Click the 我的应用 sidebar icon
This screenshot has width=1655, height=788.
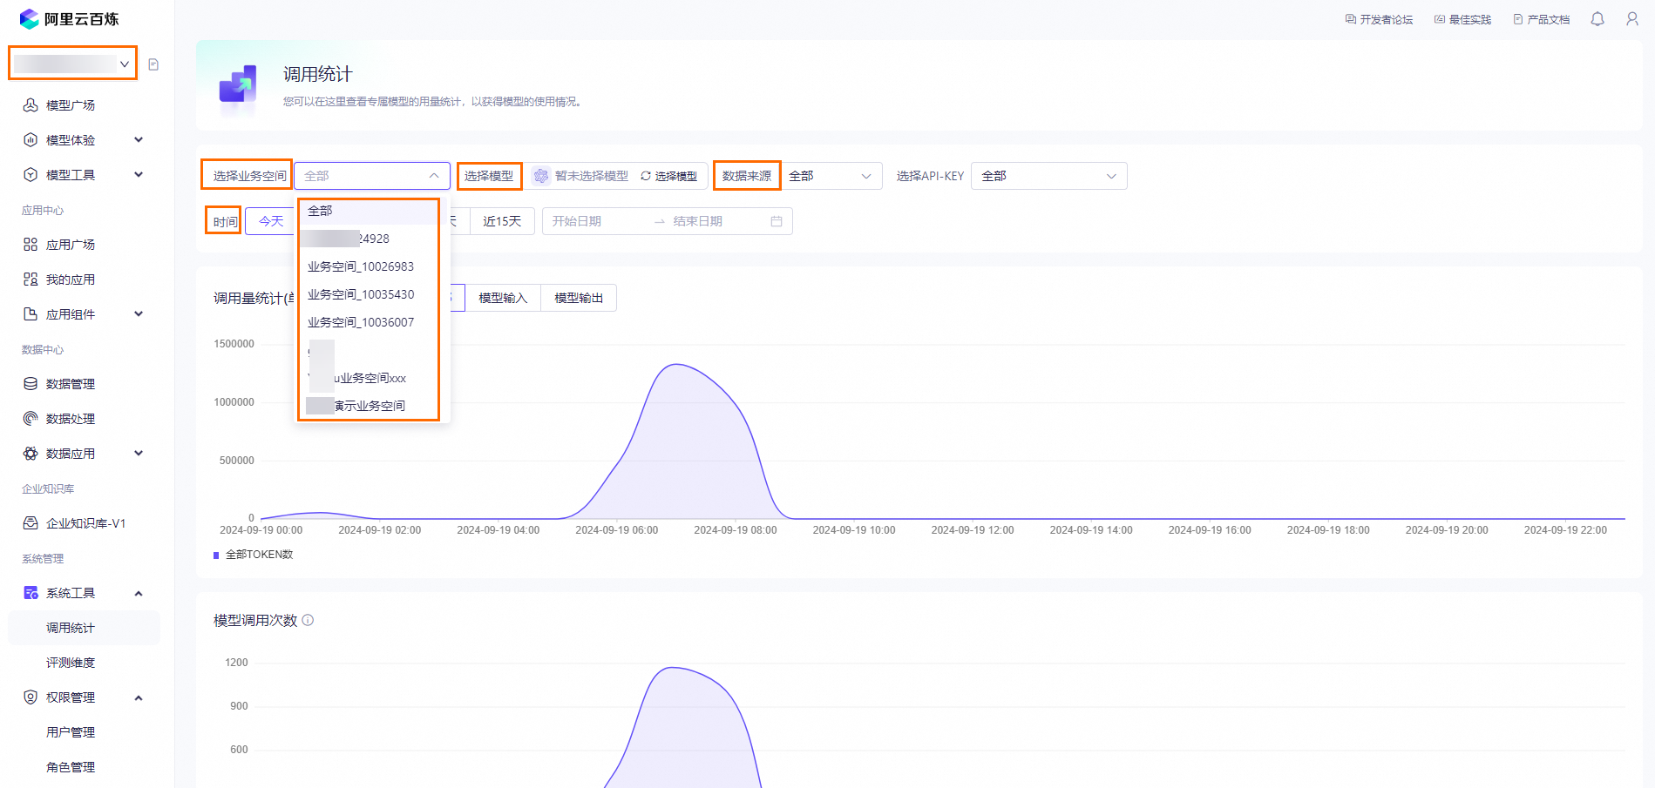tap(31, 280)
